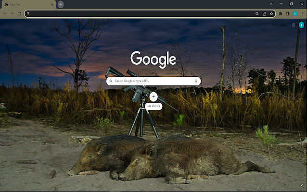The width and height of the screenshot is (308, 192).
Task: Reload the current page
Action: [x=19, y=14]
